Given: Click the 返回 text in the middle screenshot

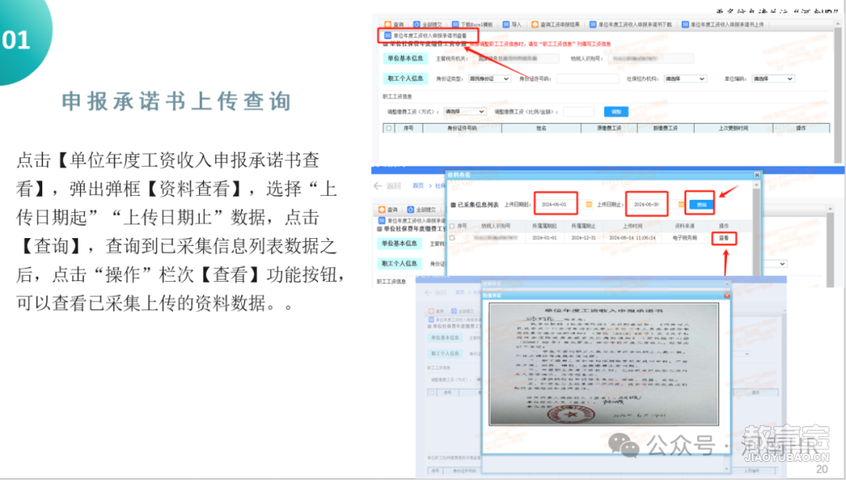Looking at the screenshot, I should pyautogui.click(x=393, y=186).
